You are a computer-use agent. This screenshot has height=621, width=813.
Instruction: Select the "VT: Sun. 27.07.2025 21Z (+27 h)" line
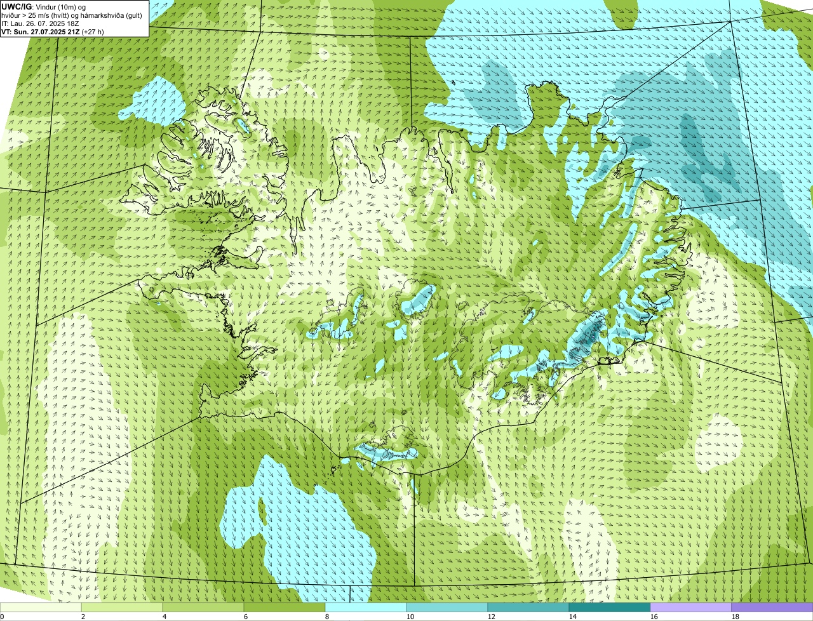click(x=53, y=31)
